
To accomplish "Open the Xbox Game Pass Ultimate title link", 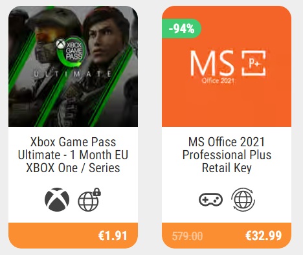I will (x=73, y=155).
